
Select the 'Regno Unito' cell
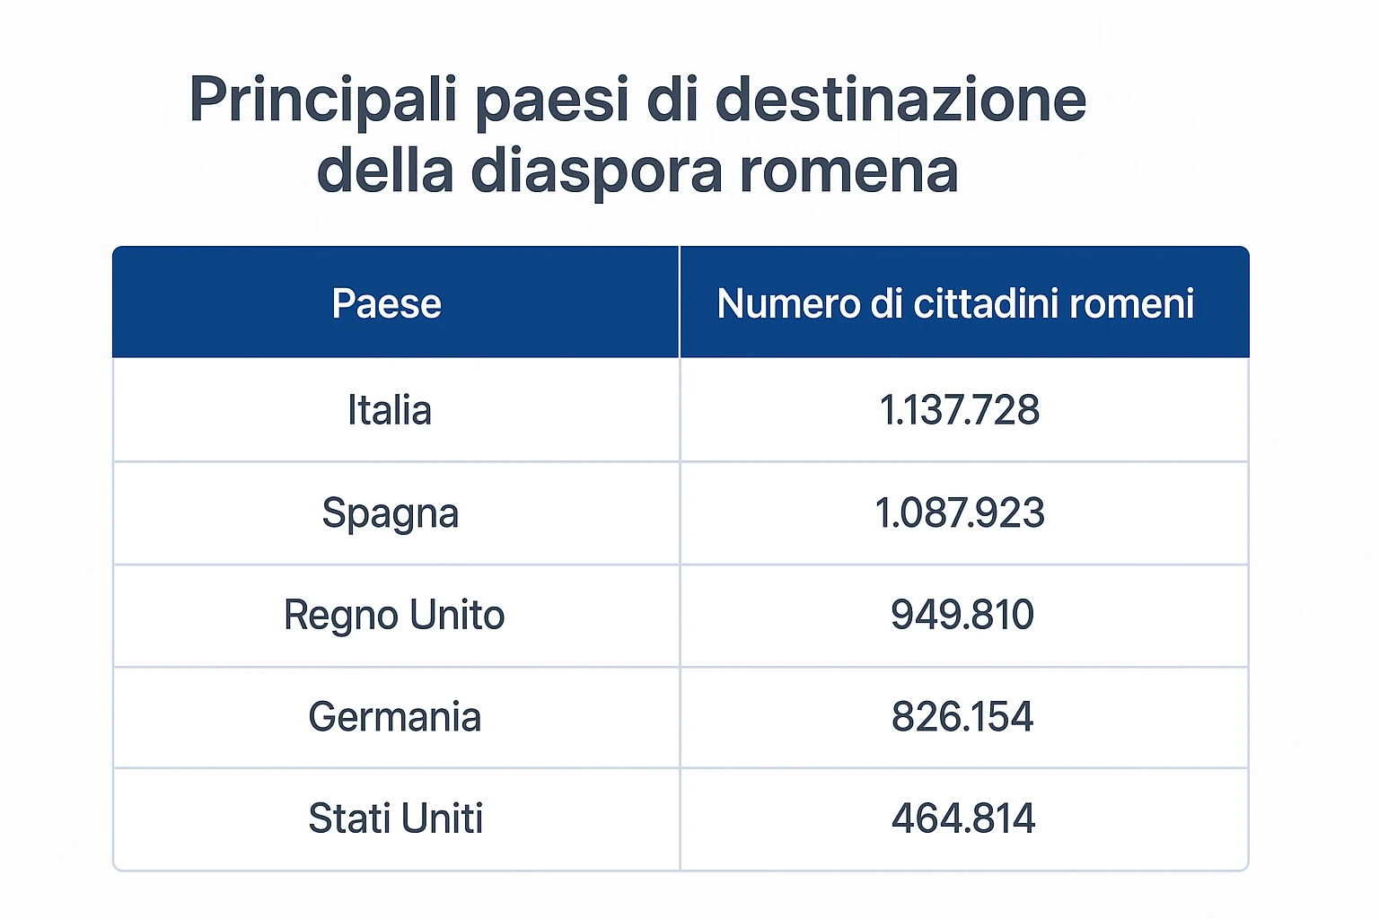(394, 616)
